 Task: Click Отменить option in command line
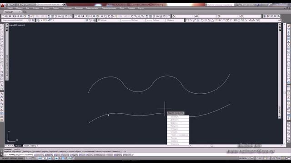click(x=127, y=155)
